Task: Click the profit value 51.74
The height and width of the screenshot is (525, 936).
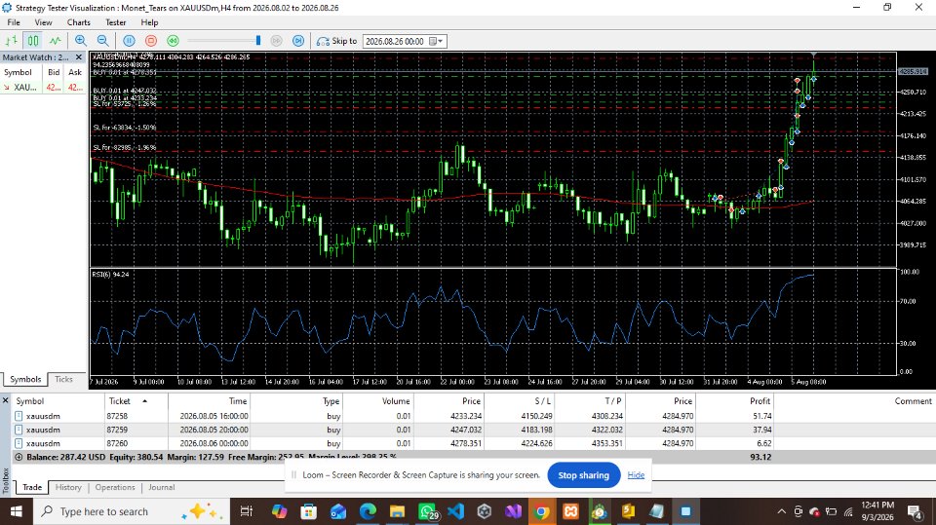Action: click(x=761, y=416)
